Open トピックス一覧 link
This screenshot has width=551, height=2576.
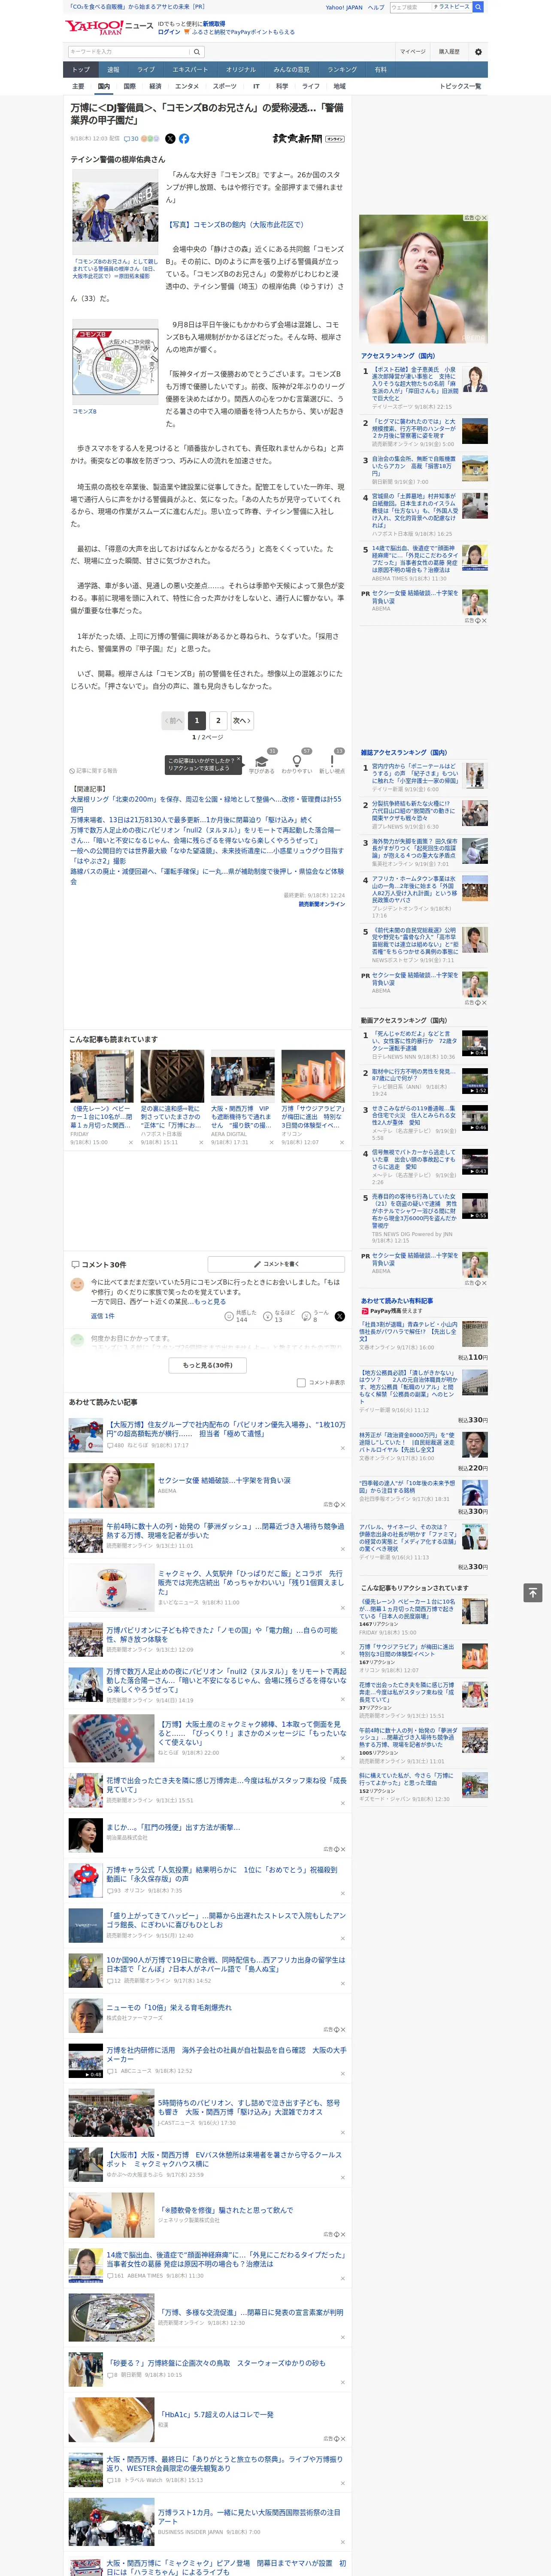tap(460, 86)
